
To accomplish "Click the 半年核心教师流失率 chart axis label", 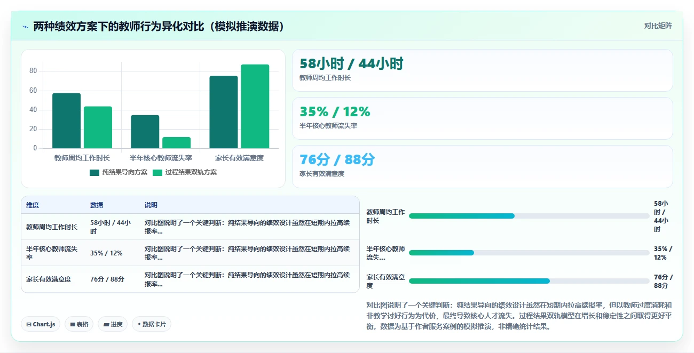I will click(x=161, y=158).
